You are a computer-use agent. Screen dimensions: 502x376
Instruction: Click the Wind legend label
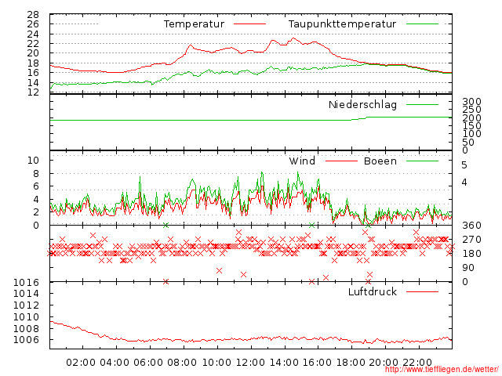[x=302, y=161]
